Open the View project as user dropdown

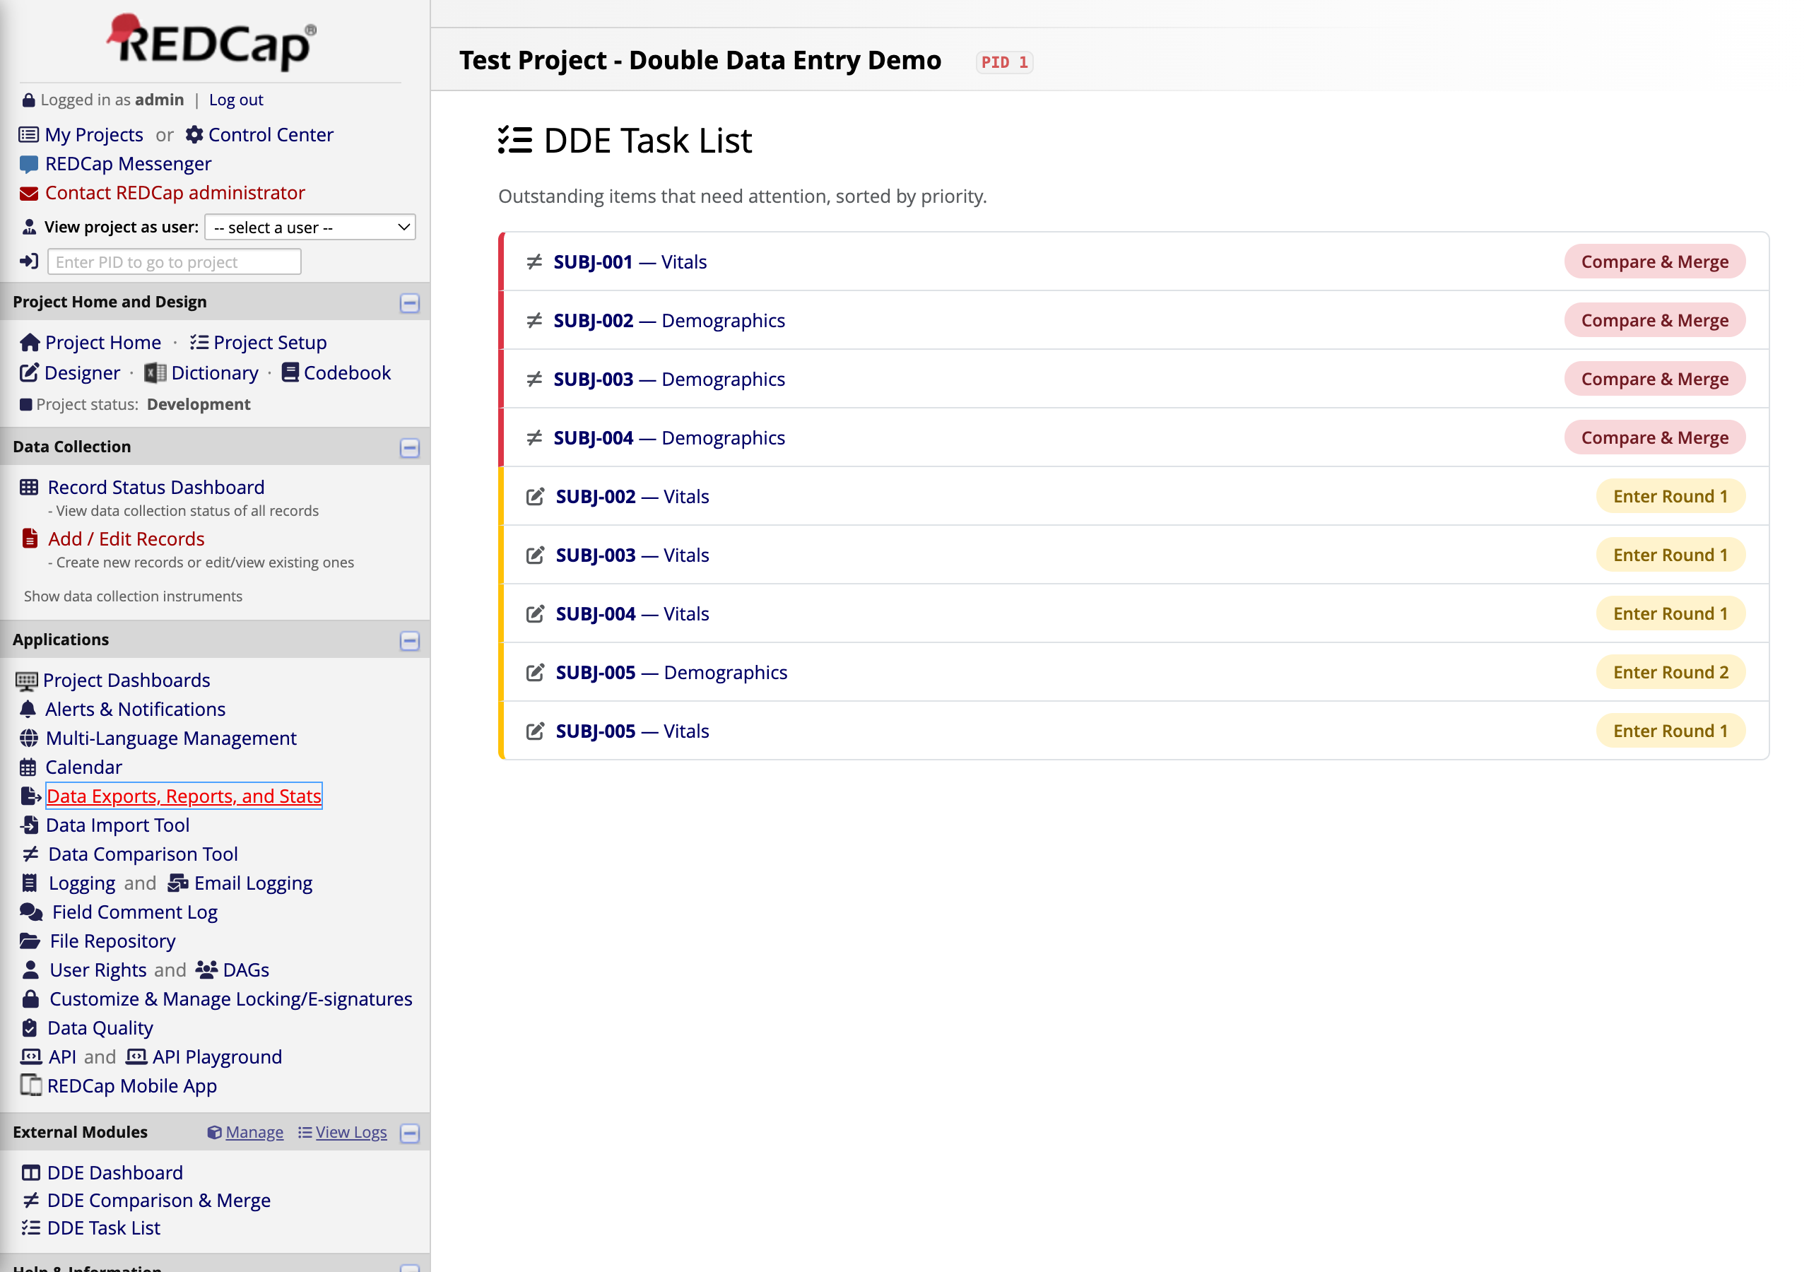pos(310,228)
